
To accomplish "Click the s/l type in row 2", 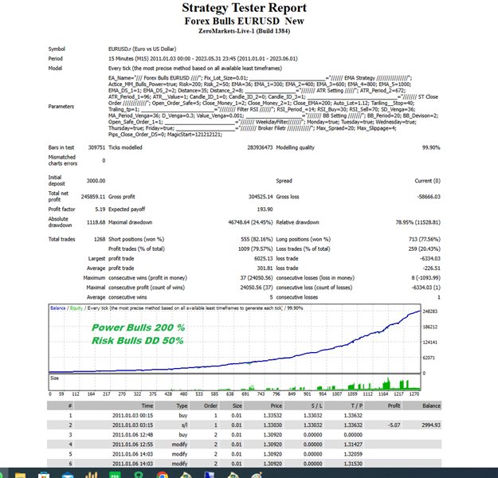I will pos(185,425).
